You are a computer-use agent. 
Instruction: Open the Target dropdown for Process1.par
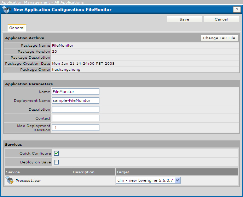tap(148, 180)
